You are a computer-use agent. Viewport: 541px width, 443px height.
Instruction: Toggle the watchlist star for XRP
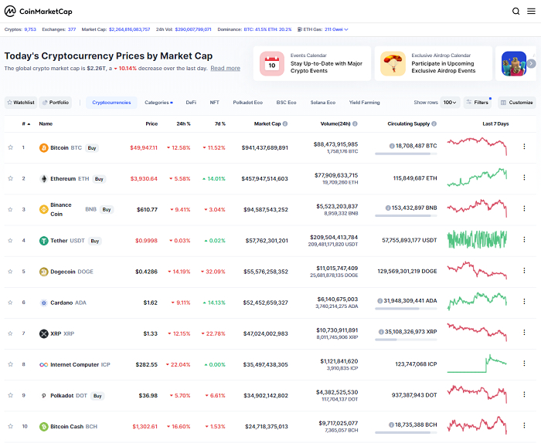tap(11, 333)
